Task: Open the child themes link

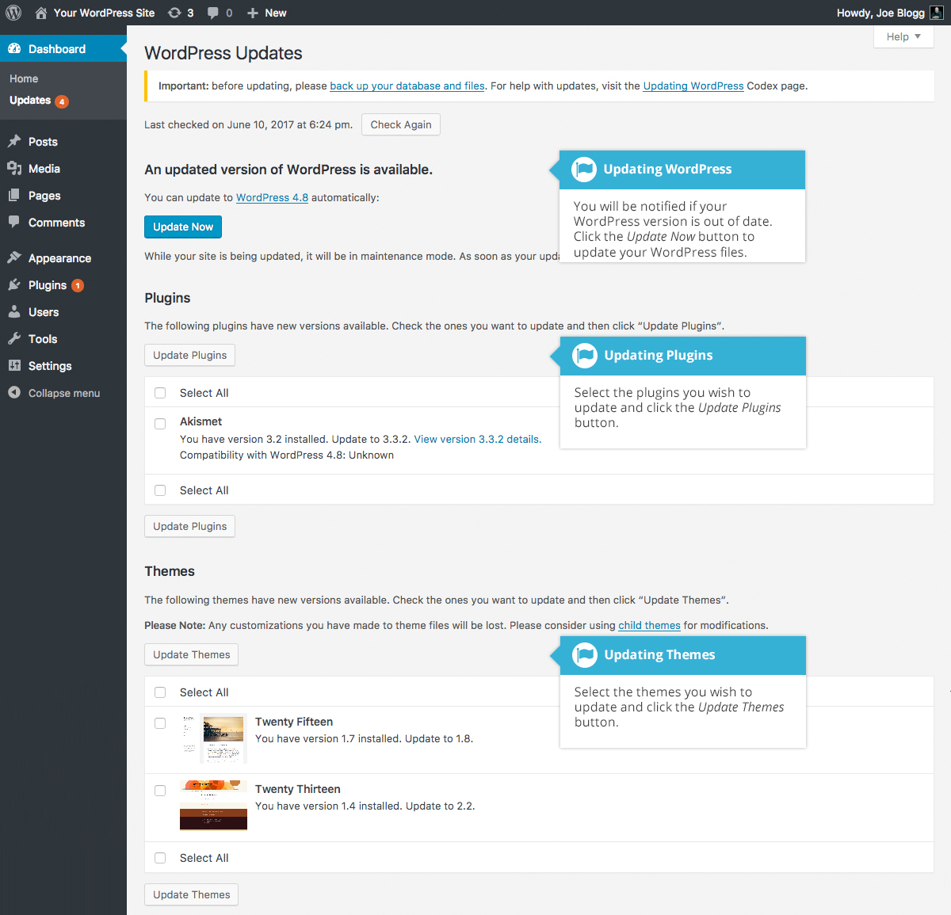Action: click(649, 625)
